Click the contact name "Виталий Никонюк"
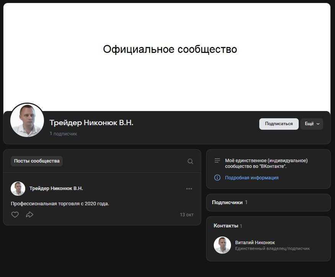335x277 pixels. point(255,243)
